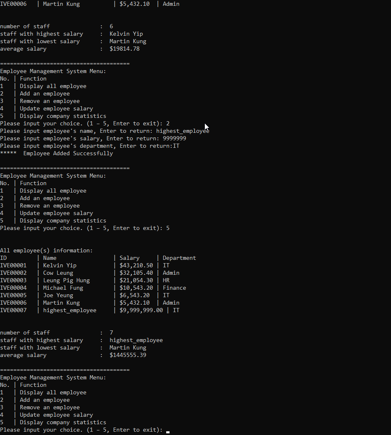Click the "All employee(s) information:" heading

point(47,251)
